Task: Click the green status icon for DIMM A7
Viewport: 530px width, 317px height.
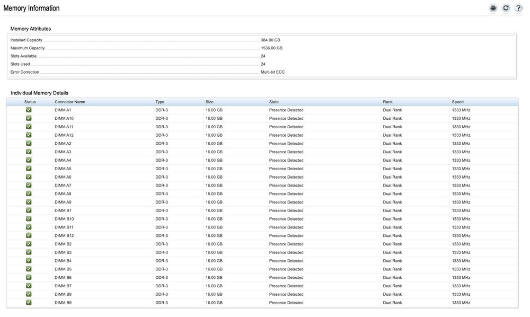Action: 29,185
